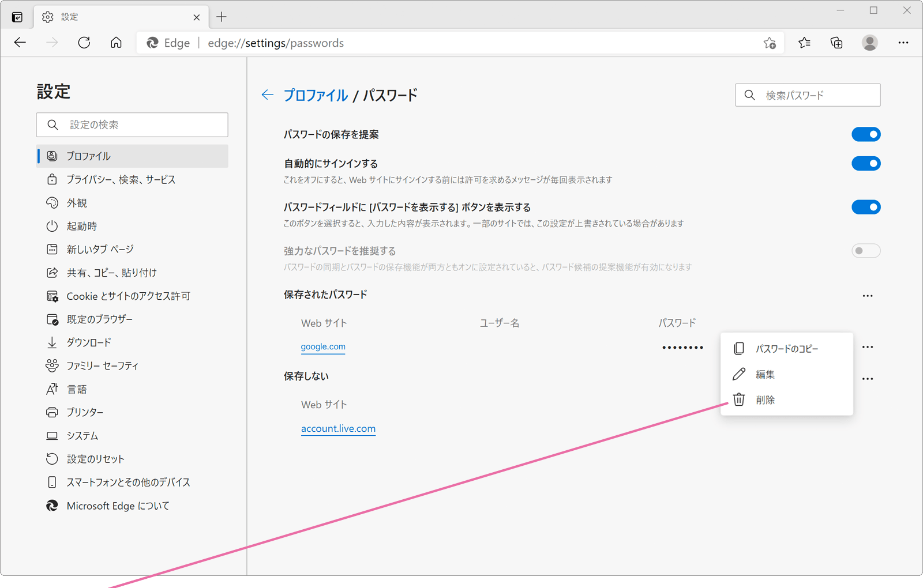
Task: Go back to プロファイル with arrow
Action: pyautogui.click(x=267, y=95)
